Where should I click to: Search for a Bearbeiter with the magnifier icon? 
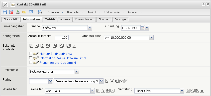click(x=103, y=91)
